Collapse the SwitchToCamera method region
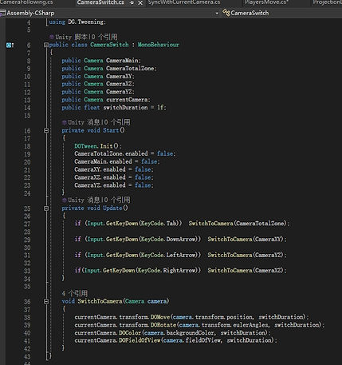342x365 pixels. (46, 301)
